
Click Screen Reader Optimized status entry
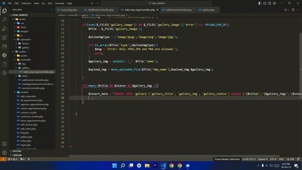[x=227, y=159]
